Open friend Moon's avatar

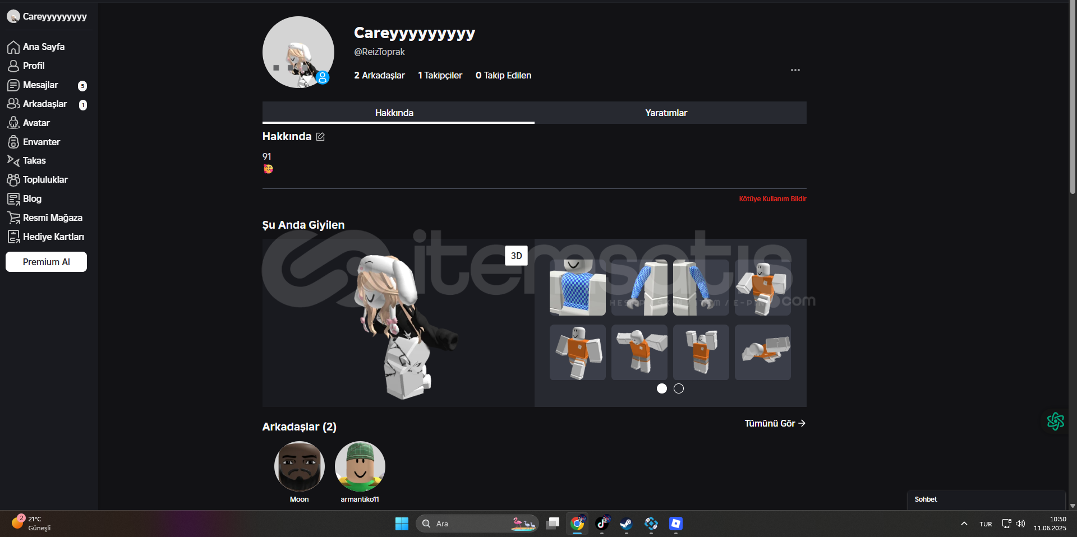pos(299,466)
